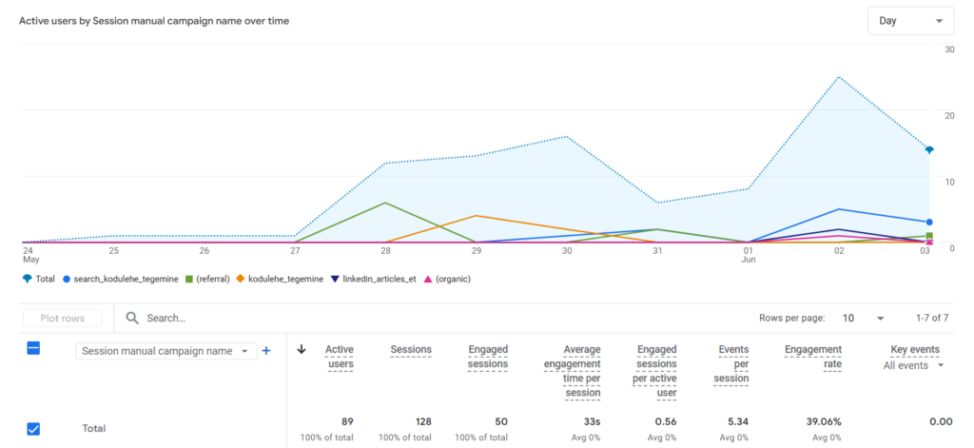Open the Session manual campaign name dropdown
This screenshot has height=448, width=974.
(166, 351)
